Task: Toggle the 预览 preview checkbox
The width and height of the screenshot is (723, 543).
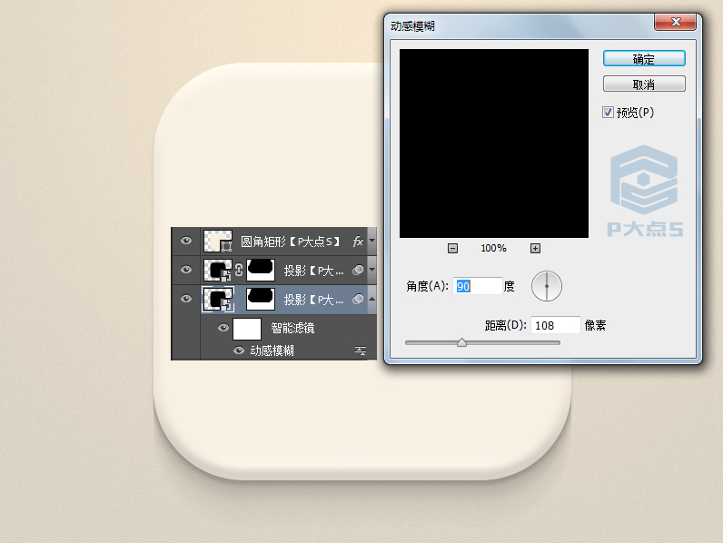Action: click(609, 113)
